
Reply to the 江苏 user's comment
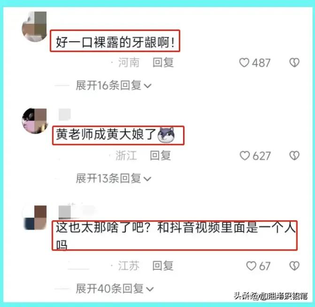[x=162, y=266]
